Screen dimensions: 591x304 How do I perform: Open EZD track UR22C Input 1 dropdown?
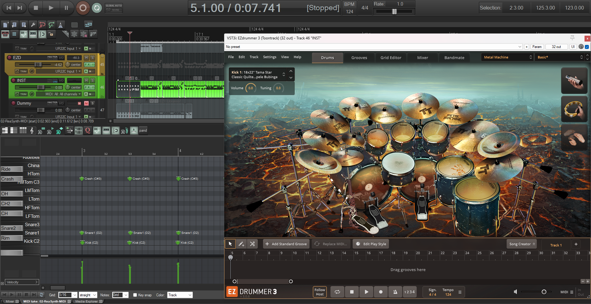pos(59,71)
